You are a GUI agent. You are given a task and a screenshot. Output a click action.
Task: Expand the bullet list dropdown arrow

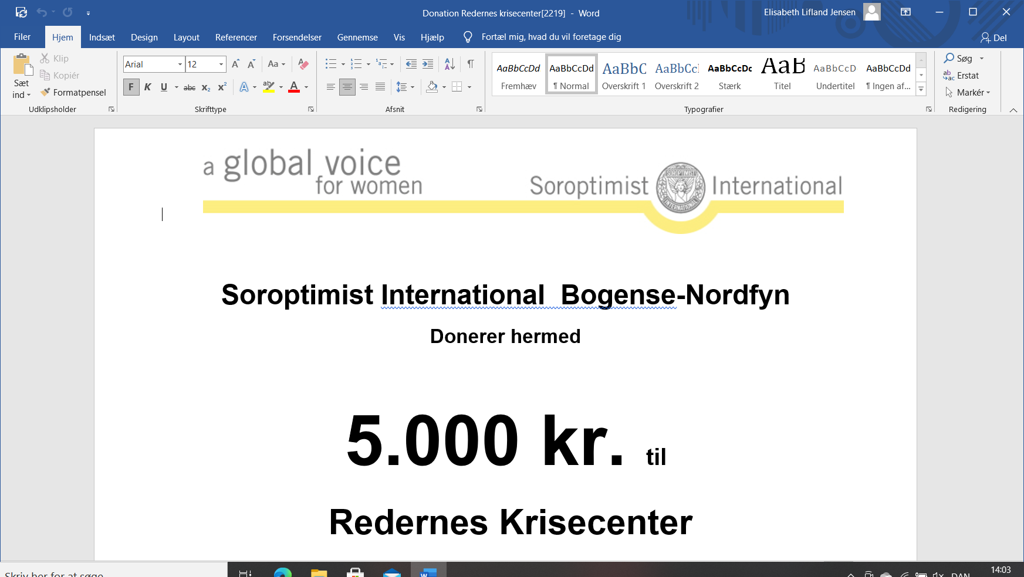pos(343,65)
